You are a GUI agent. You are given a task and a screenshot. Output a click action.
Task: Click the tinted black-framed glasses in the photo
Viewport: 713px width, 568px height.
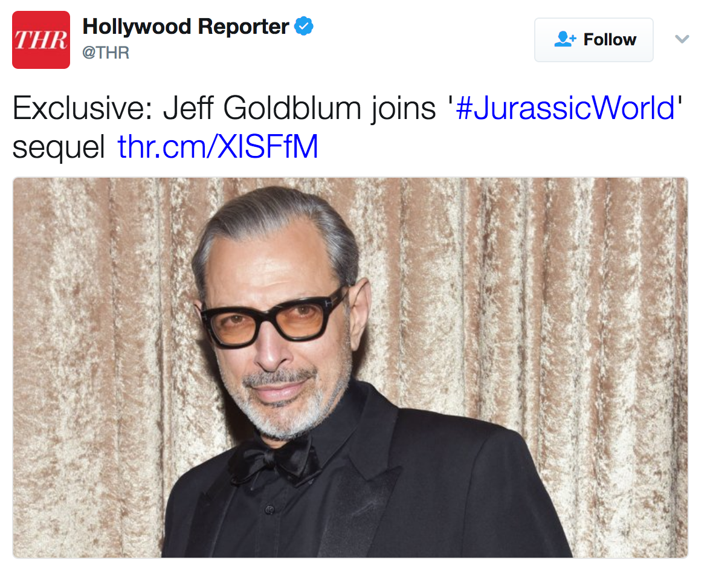coord(273,322)
